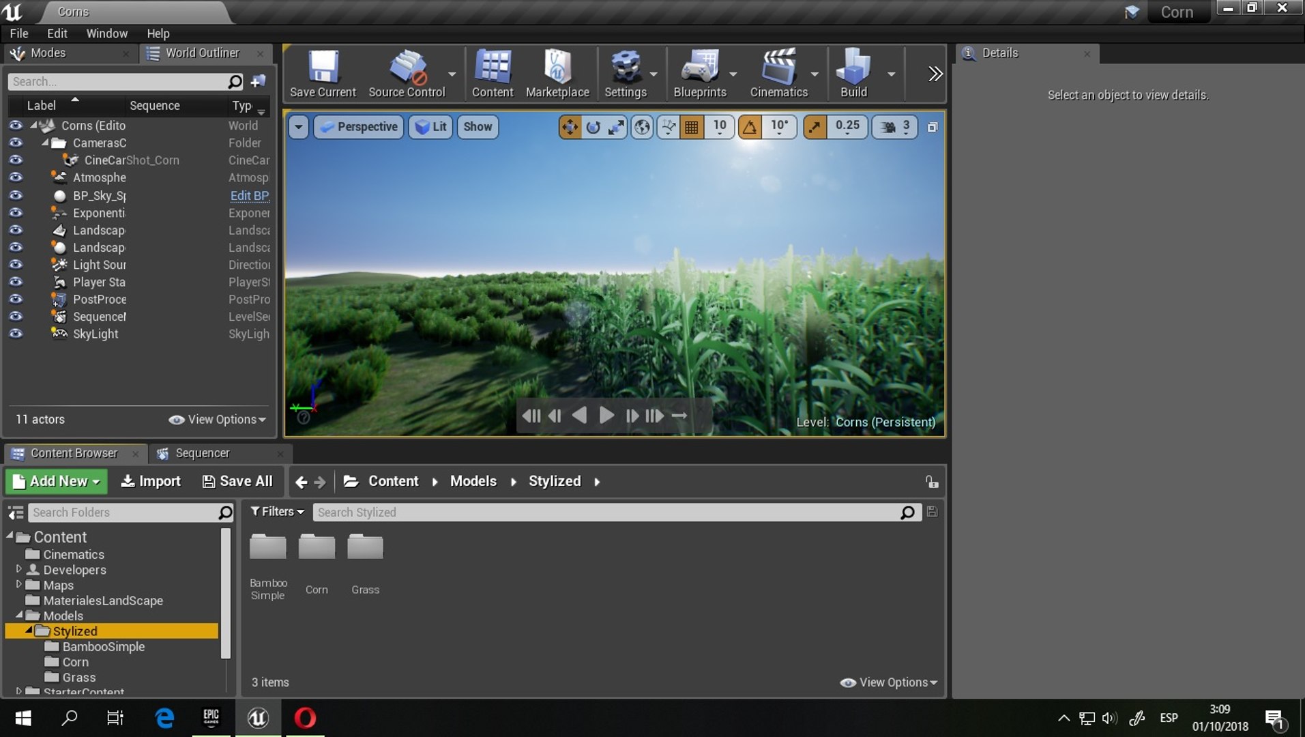Open Unreal Engine from Windows taskbar
This screenshot has width=1305, height=737.
click(x=258, y=718)
